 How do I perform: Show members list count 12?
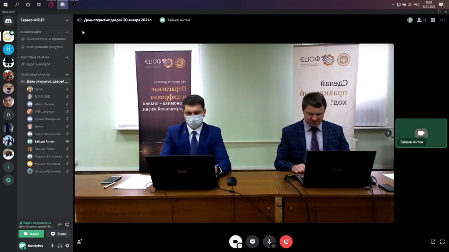tap(422, 20)
